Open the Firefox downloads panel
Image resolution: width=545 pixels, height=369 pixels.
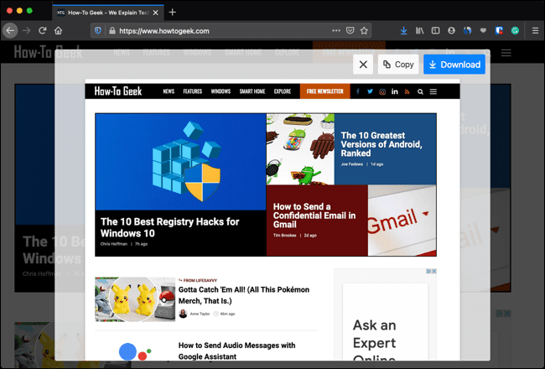[x=403, y=30]
